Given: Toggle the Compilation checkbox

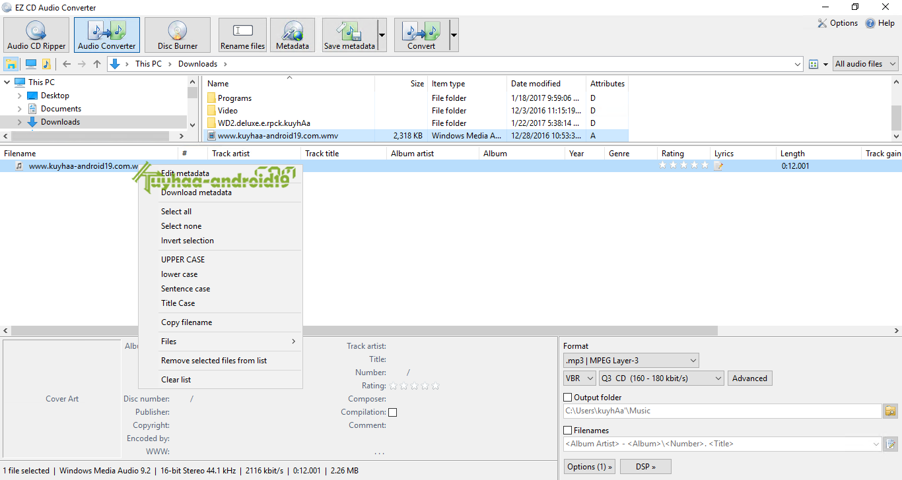Looking at the screenshot, I should (393, 413).
